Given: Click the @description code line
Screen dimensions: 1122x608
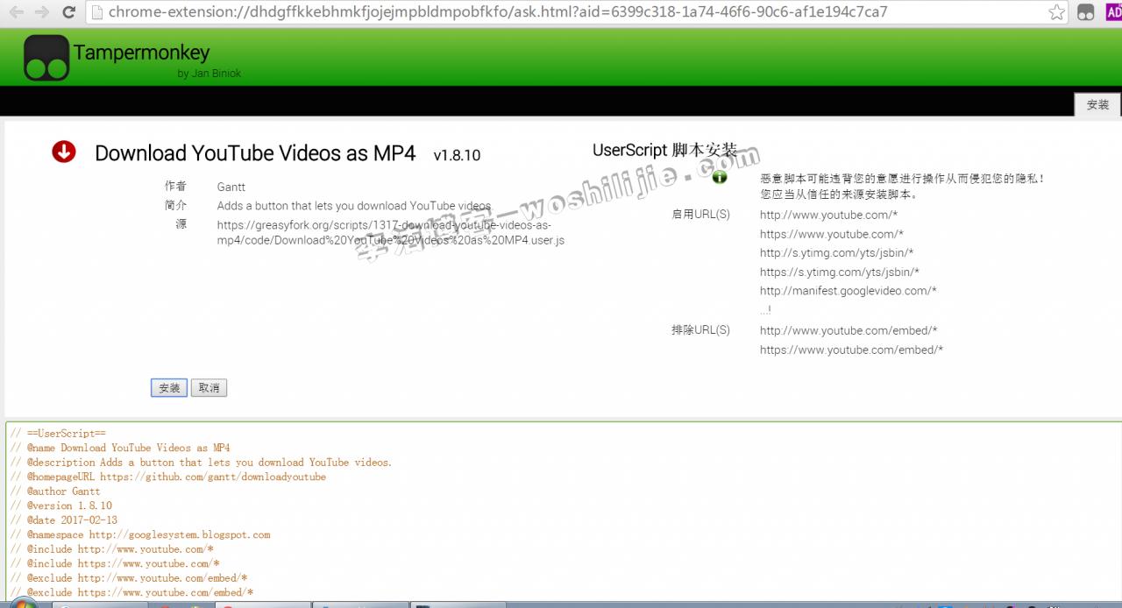Looking at the screenshot, I should click(202, 463).
